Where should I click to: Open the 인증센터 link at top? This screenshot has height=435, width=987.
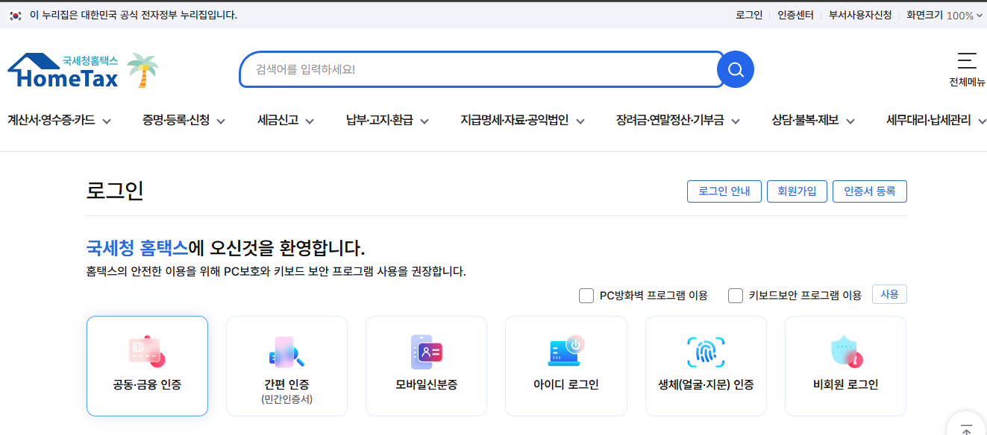click(794, 13)
